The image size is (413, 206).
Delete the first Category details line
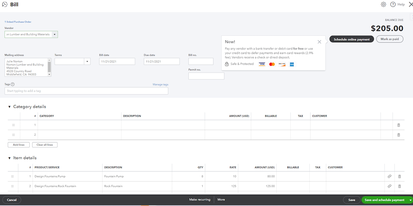click(x=399, y=125)
